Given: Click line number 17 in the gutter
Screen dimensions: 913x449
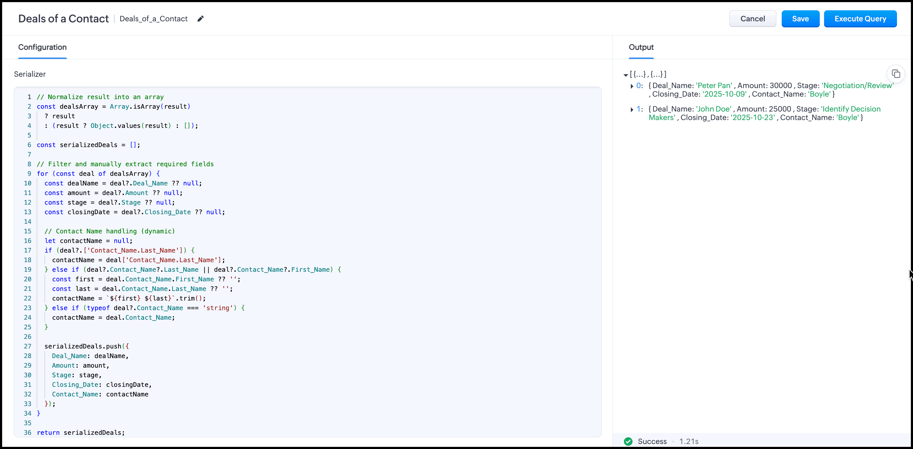Looking at the screenshot, I should coord(28,250).
